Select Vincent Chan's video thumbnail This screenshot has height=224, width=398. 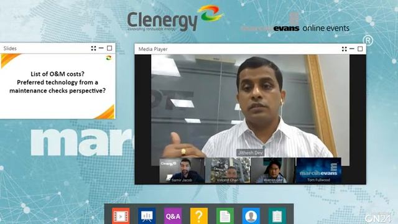pos(228,170)
